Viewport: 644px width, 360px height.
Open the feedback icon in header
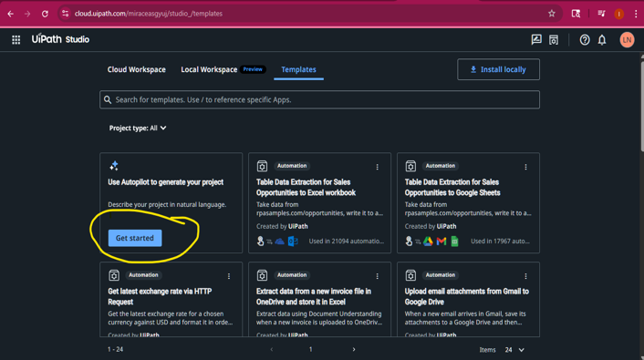click(x=536, y=39)
